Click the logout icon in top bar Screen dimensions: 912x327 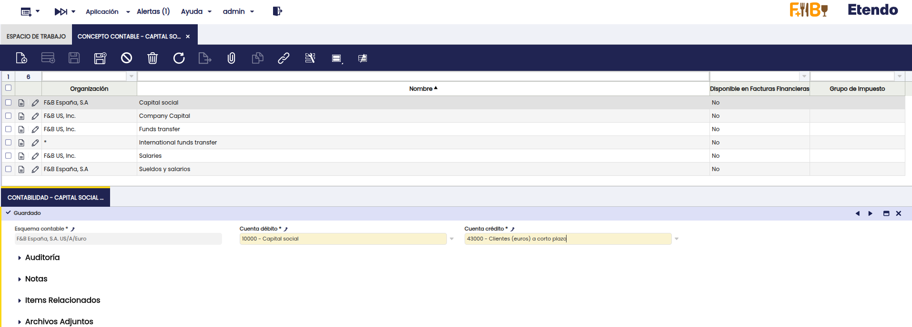coord(277,11)
